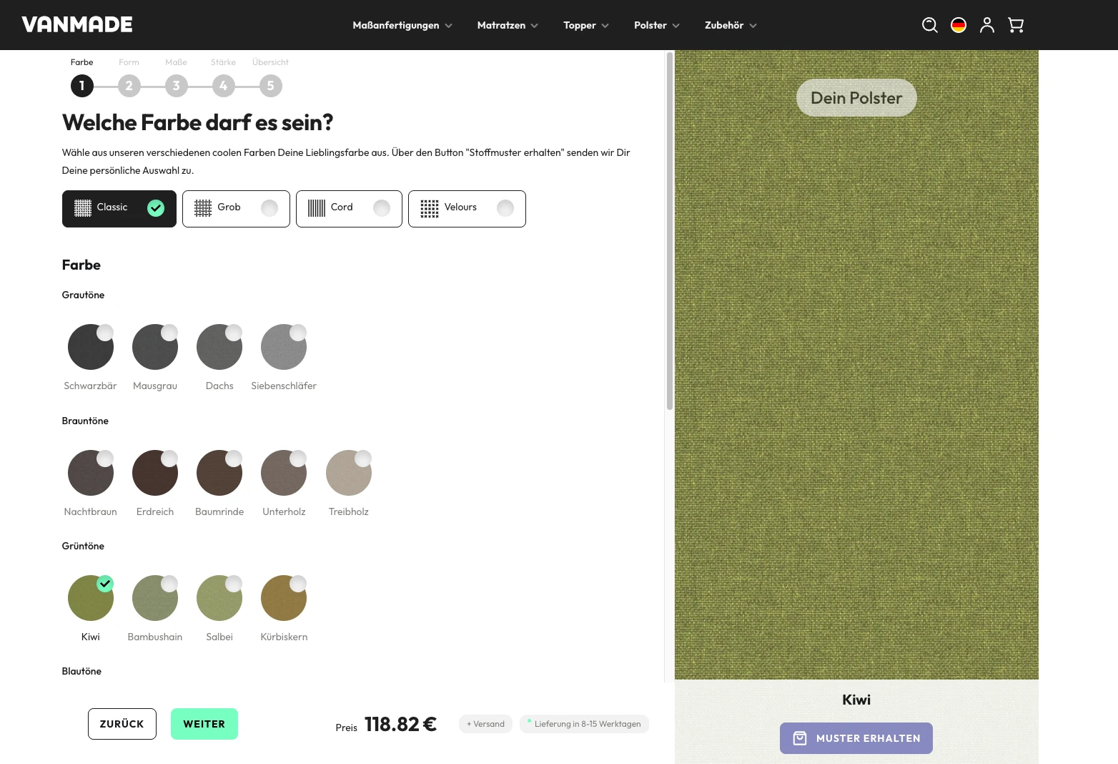
Task: Click the WEITER button
Action: click(x=204, y=724)
